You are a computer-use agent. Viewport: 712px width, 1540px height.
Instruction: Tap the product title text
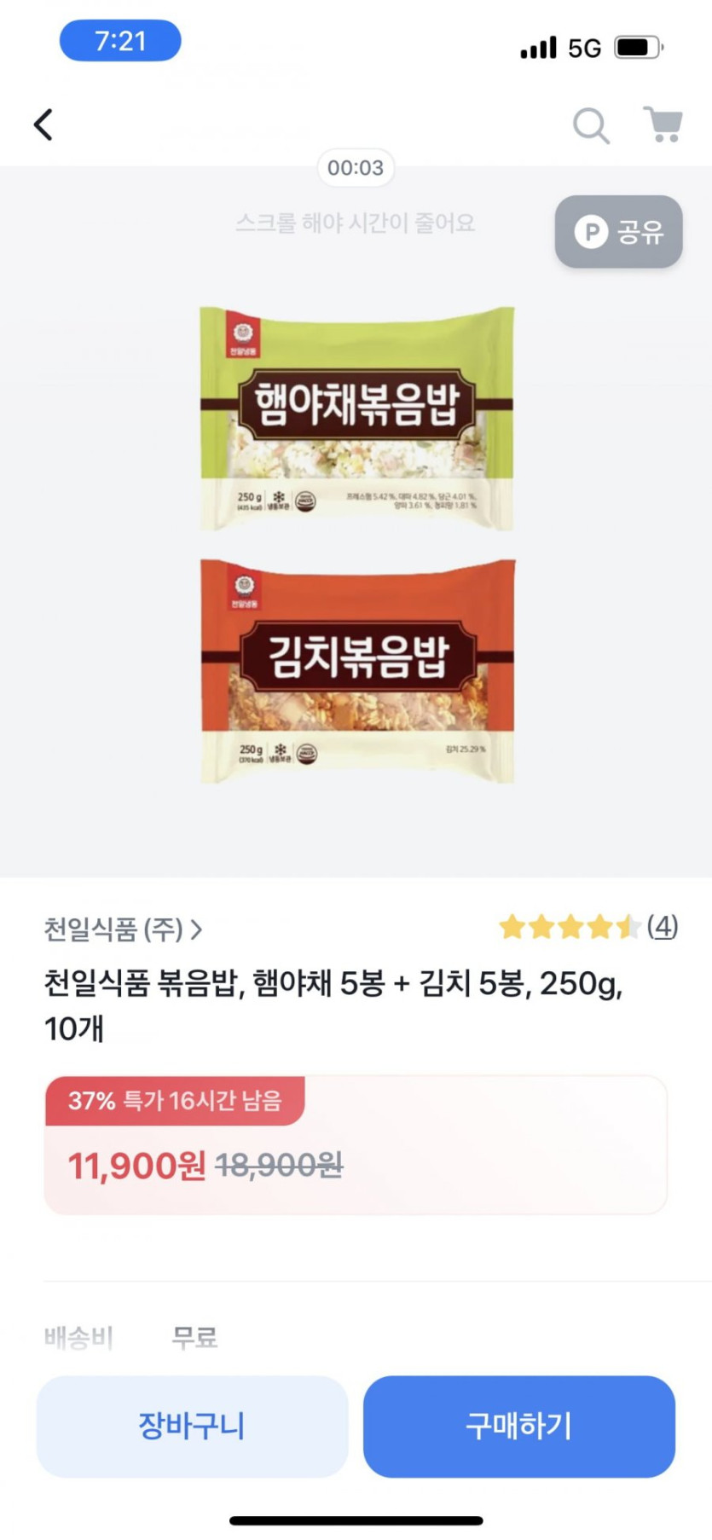(x=334, y=1006)
